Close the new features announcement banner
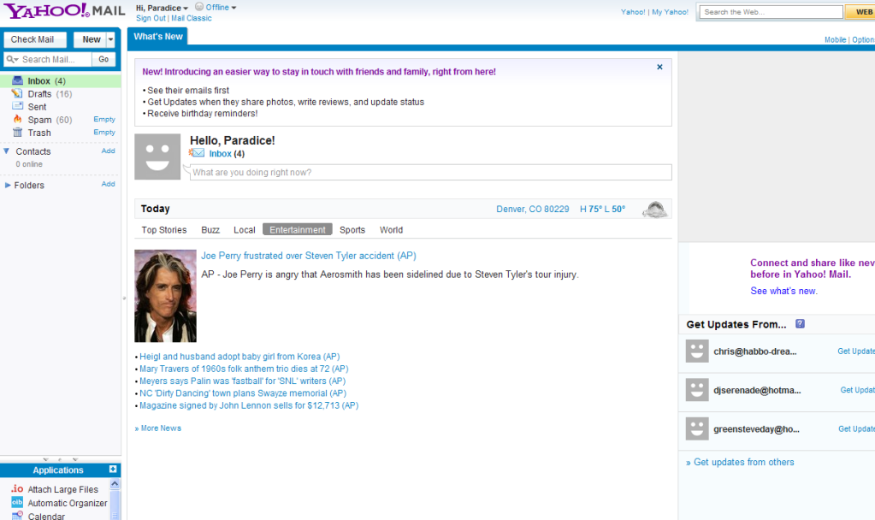Viewport: 875px width, 520px height. coord(659,67)
